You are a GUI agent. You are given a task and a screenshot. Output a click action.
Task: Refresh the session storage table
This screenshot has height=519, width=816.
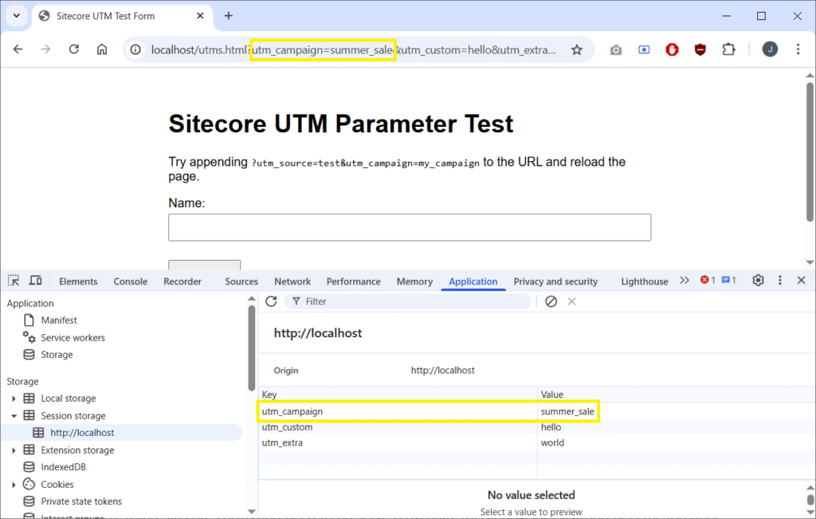(x=271, y=301)
